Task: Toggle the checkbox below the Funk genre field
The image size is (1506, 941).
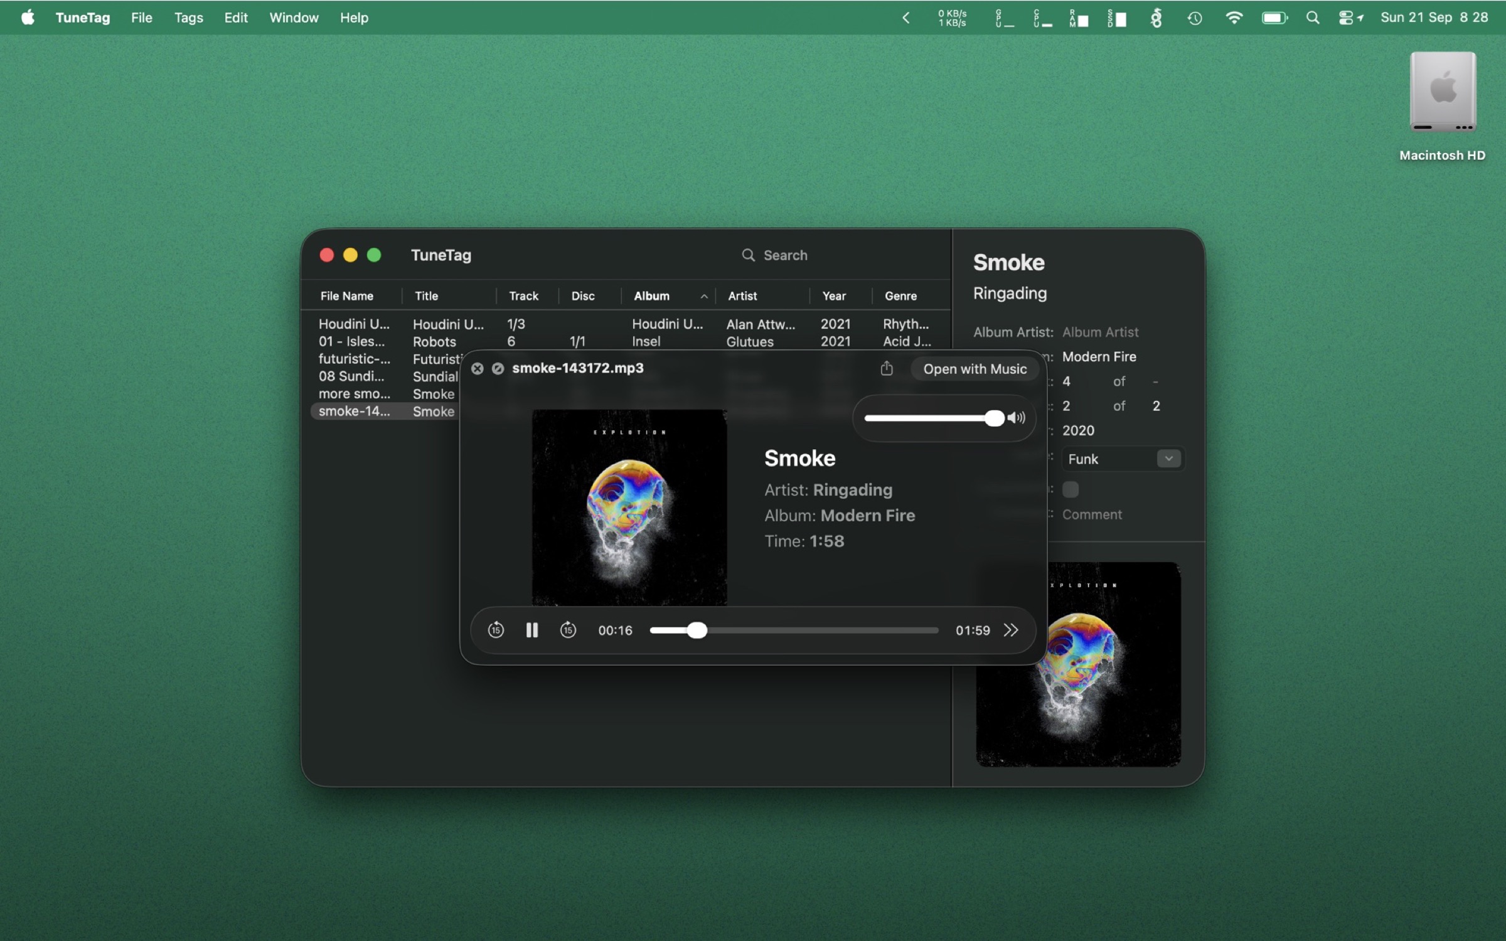Action: click(1071, 489)
